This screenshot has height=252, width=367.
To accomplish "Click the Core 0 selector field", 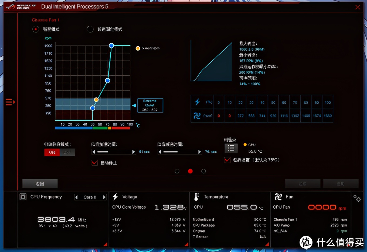I will pos(90,197).
